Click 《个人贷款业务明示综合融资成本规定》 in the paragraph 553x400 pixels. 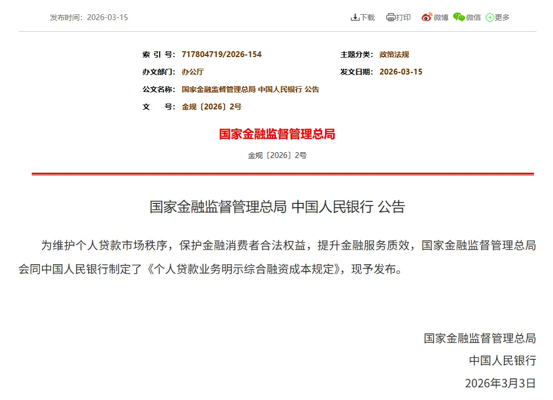click(x=243, y=269)
